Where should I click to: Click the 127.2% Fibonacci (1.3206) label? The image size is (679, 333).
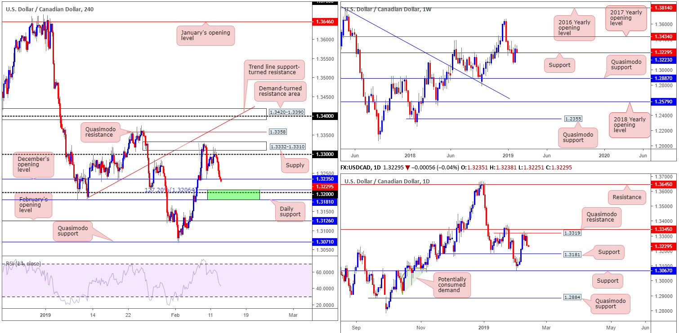[170, 190]
